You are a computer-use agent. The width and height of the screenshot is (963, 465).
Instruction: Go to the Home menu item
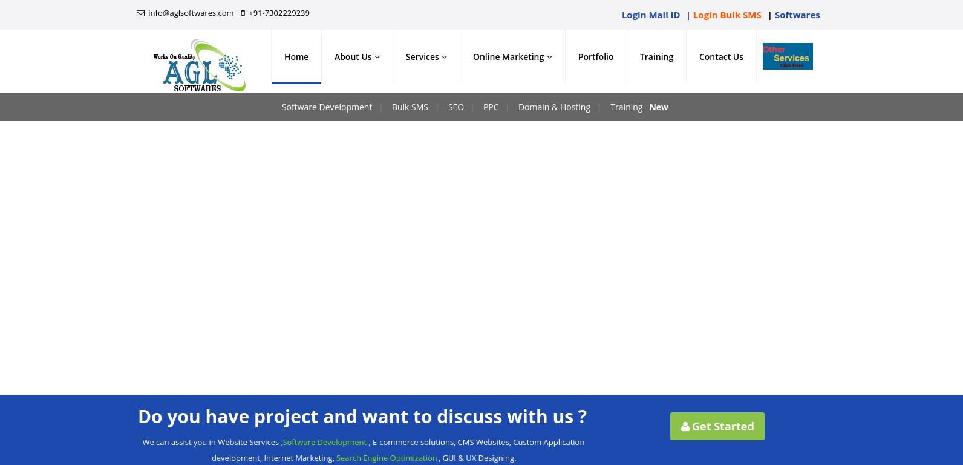tap(296, 57)
